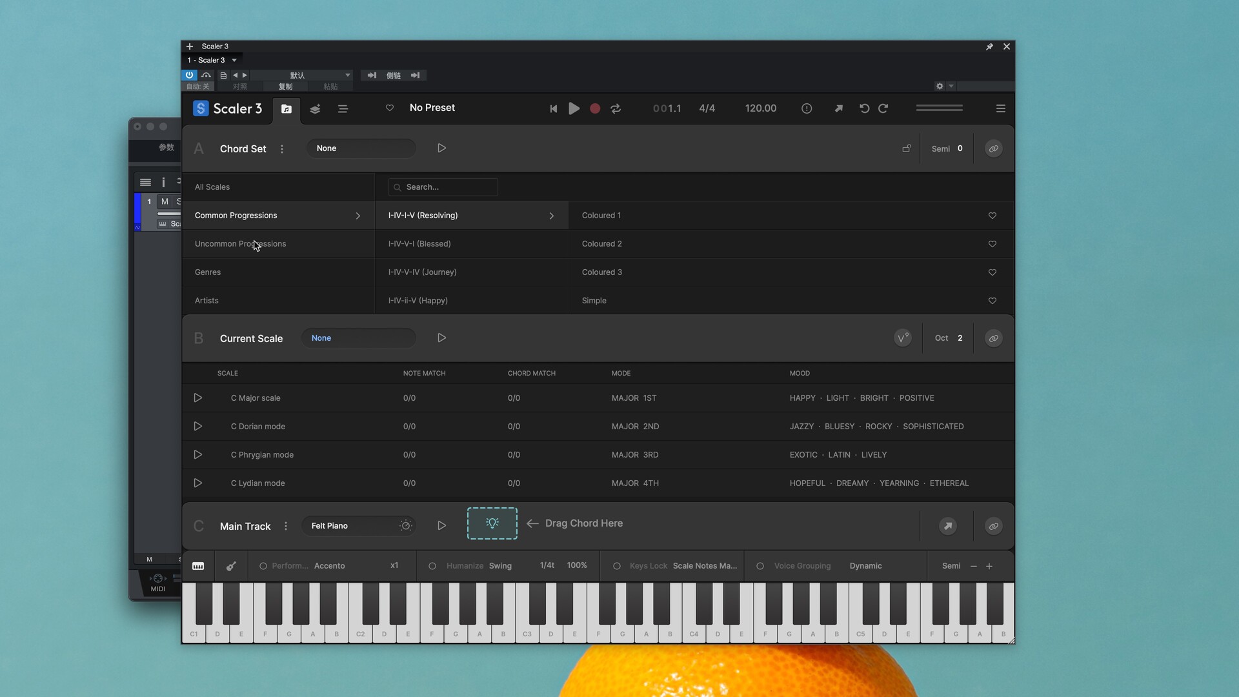Favorite Coloured 3 with heart icon
Screen dimensions: 1239x697
point(992,272)
